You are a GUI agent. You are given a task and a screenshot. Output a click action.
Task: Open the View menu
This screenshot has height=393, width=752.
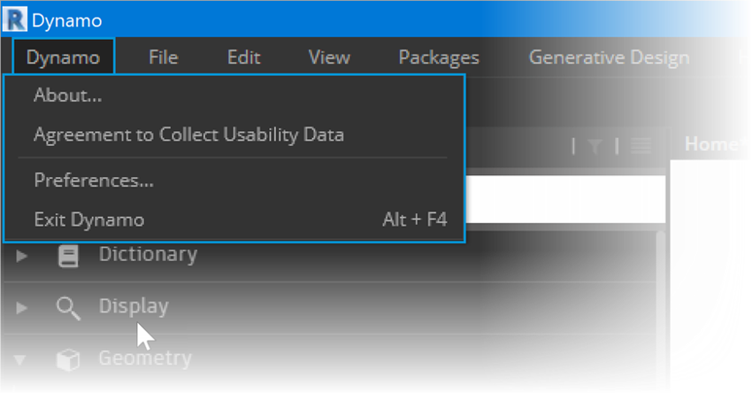(329, 58)
